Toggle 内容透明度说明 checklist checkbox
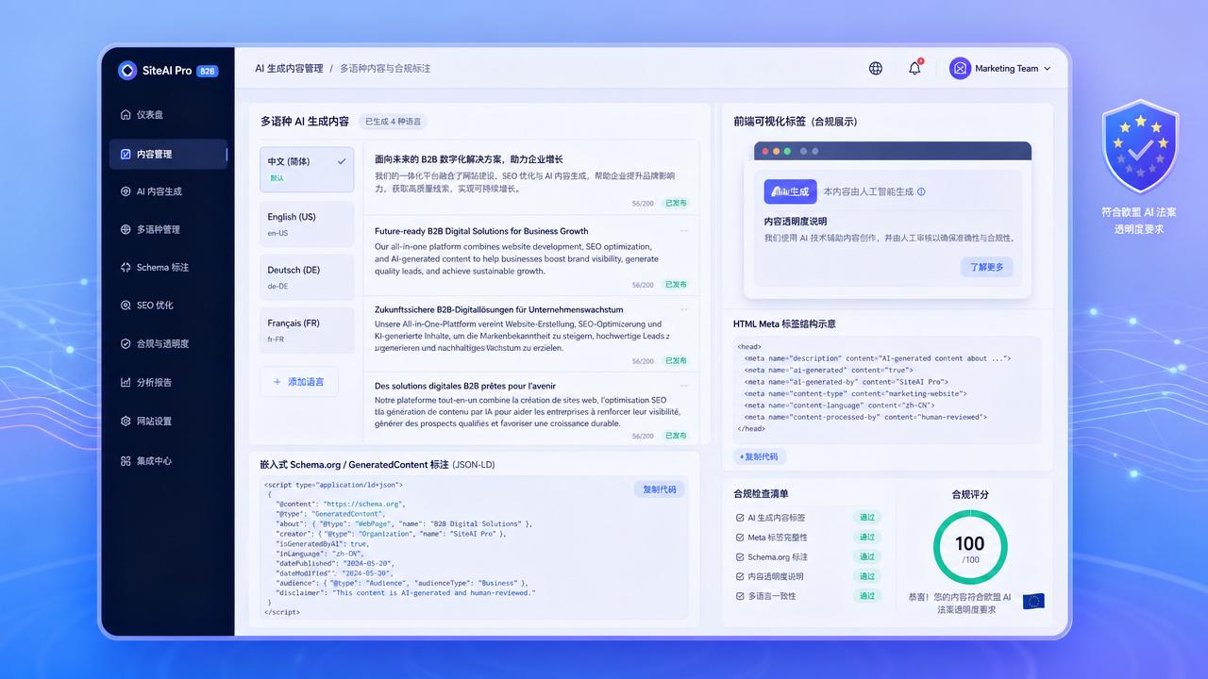The height and width of the screenshot is (679, 1208). 740,576
